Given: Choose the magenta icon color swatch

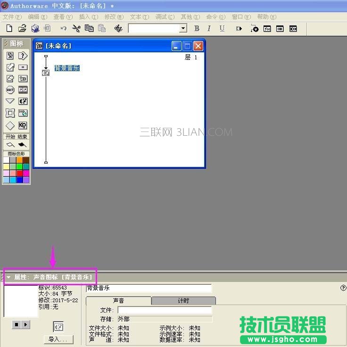Looking at the screenshot, I should pyautogui.click(x=26, y=173).
